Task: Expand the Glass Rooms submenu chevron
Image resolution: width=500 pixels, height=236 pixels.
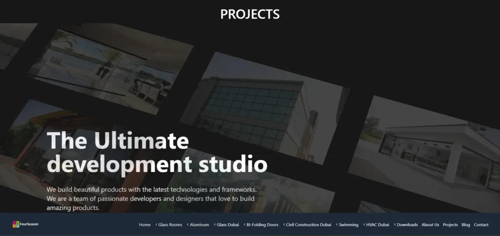Action: point(156,224)
